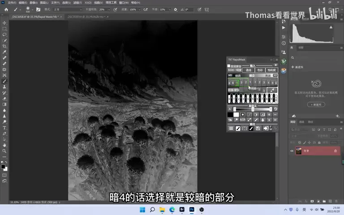This screenshot has height=215, width=344.
Task: Toggle visibility of the background layer
Action: 292,151
